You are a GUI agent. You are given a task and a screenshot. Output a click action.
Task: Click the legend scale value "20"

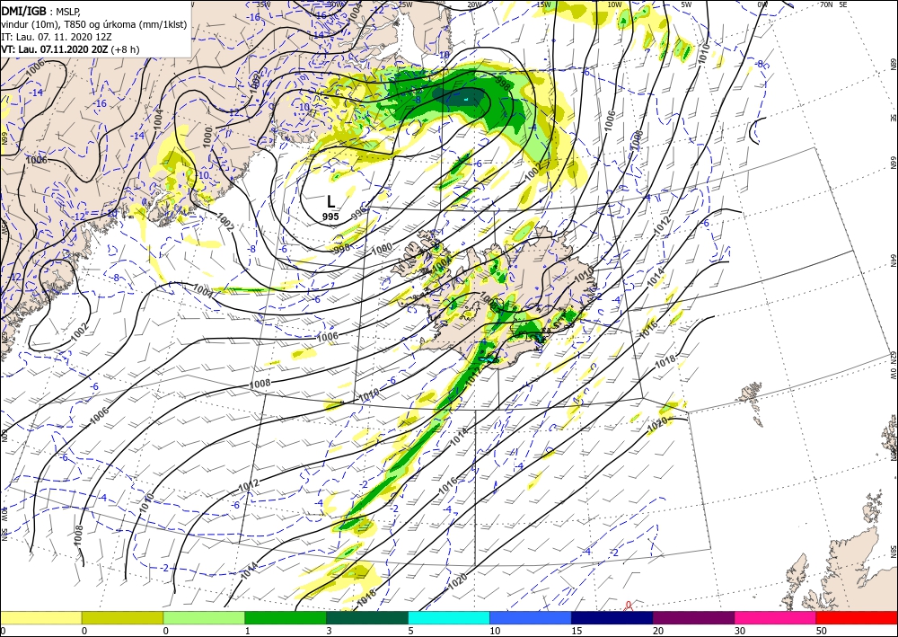pos(658,631)
